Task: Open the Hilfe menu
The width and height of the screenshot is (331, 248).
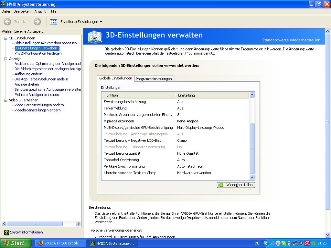Action: click(53, 11)
